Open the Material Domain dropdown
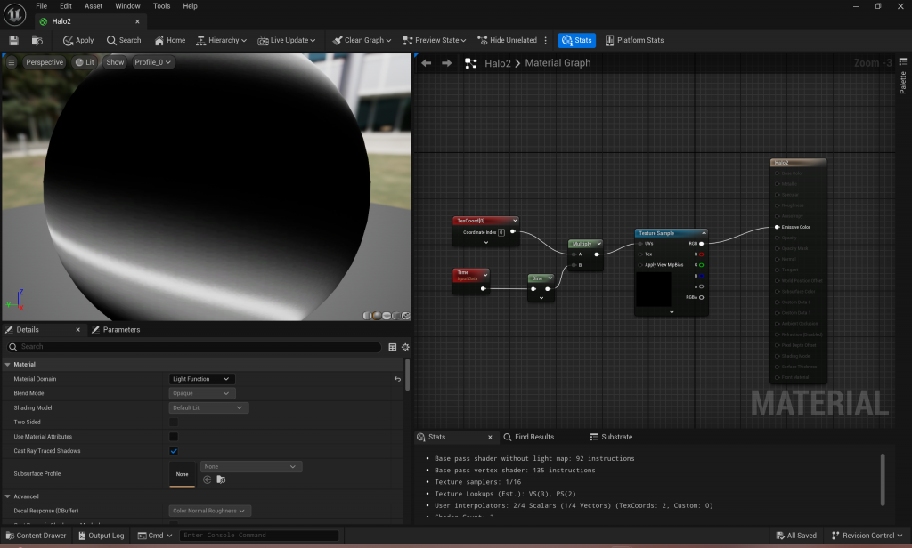This screenshot has width=912, height=548. coord(202,379)
